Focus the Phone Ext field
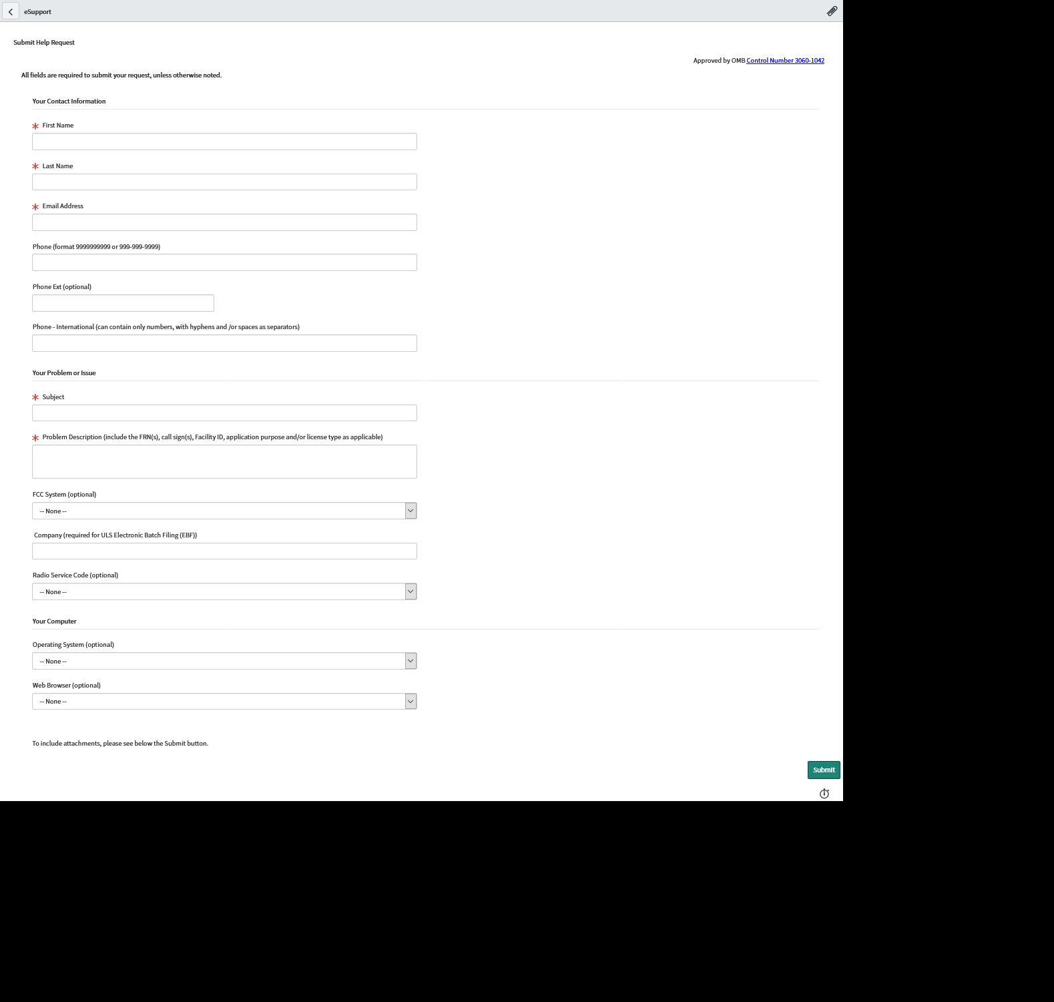The height and width of the screenshot is (1002, 1054). click(x=123, y=303)
